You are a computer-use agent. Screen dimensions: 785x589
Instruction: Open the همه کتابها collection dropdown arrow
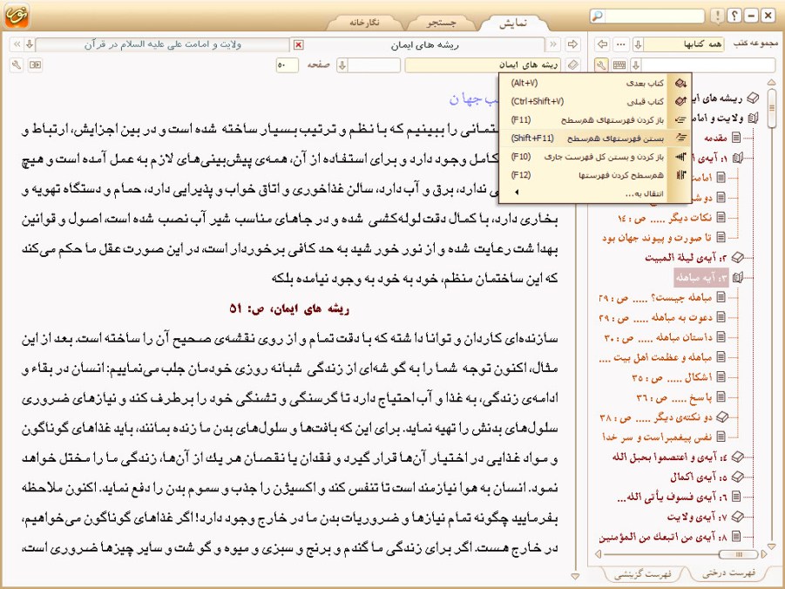pyautogui.click(x=638, y=44)
